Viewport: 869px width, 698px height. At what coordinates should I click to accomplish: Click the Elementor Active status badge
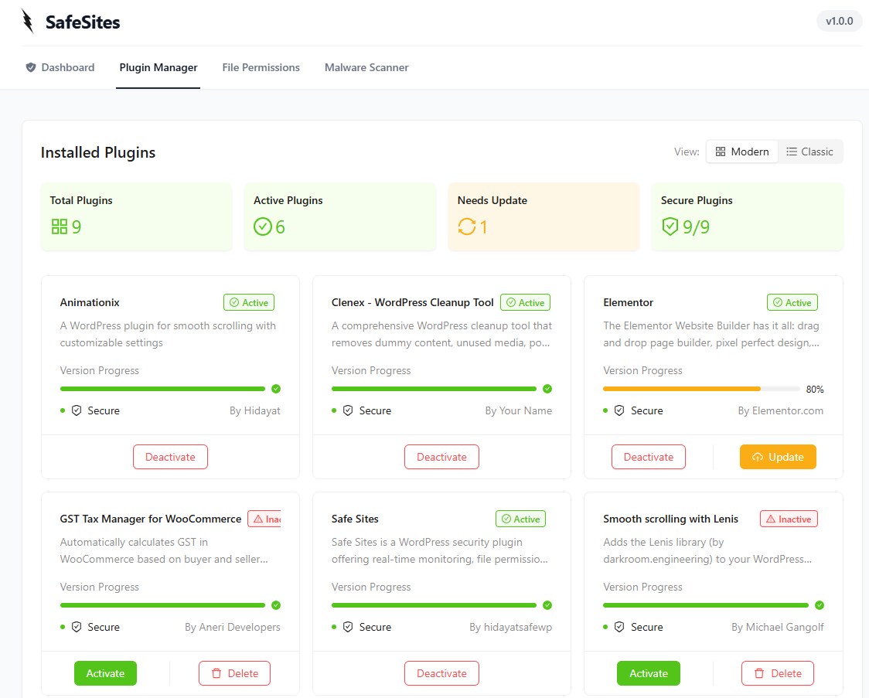tap(792, 302)
